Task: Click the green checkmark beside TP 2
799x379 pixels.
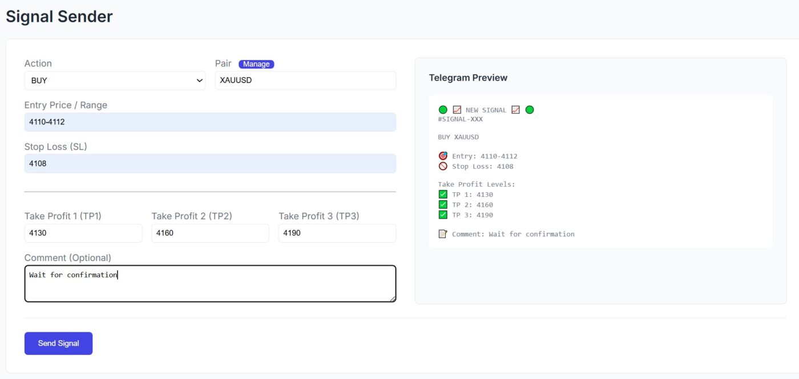Action: pyautogui.click(x=442, y=204)
